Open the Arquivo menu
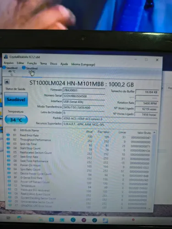The height and width of the screenshot is (229, 172). point(9,63)
